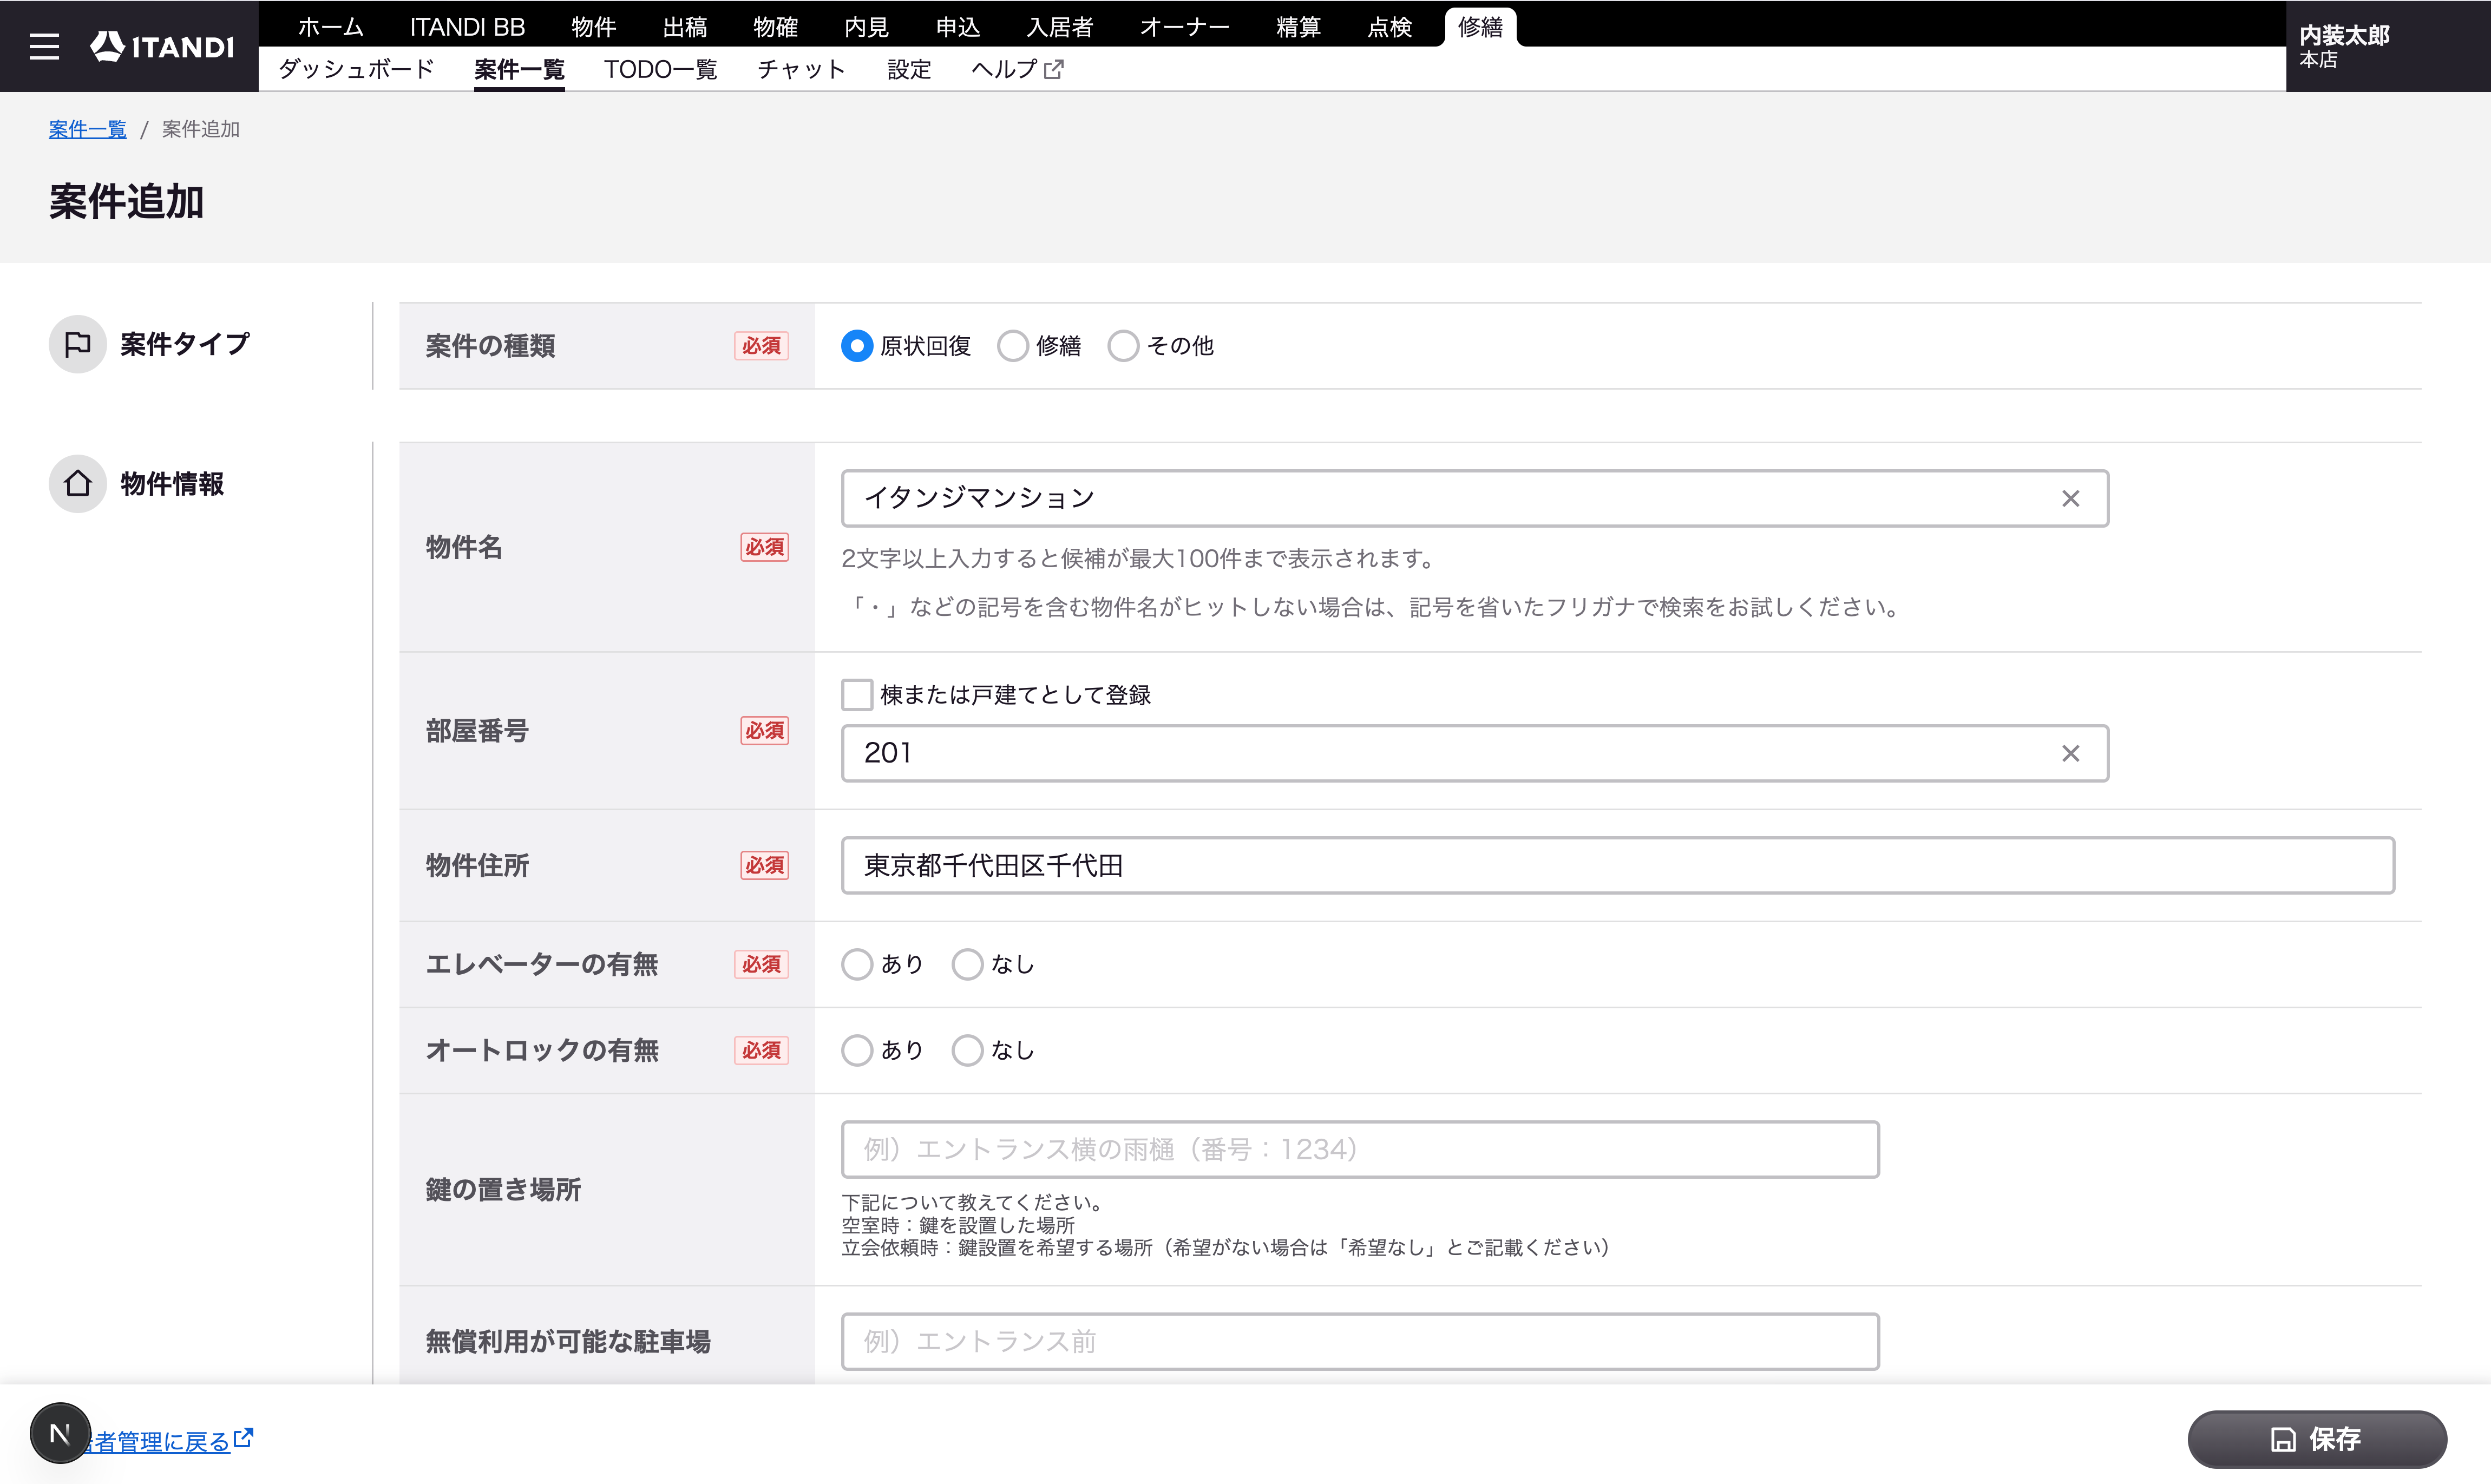Click the 保存 save button
Screen dimensions: 2491x1484
pyautogui.click(x=2317, y=1439)
